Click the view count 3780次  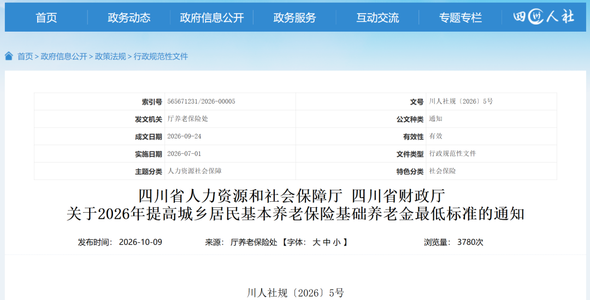(x=470, y=242)
